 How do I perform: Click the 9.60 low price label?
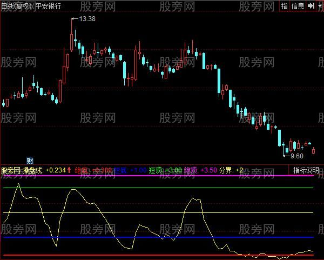(x=297, y=156)
